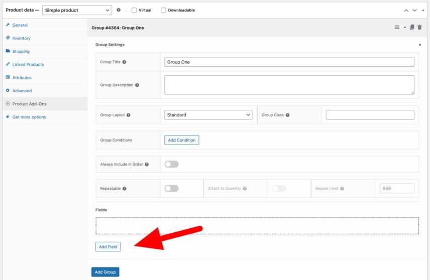Click Attach to Quantity help icon

(245, 189)
